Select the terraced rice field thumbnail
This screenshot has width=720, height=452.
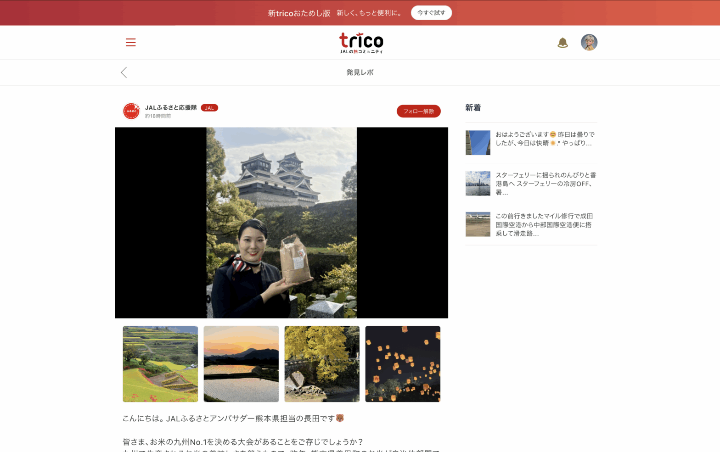pyautogui.click(x=160, y=364)
